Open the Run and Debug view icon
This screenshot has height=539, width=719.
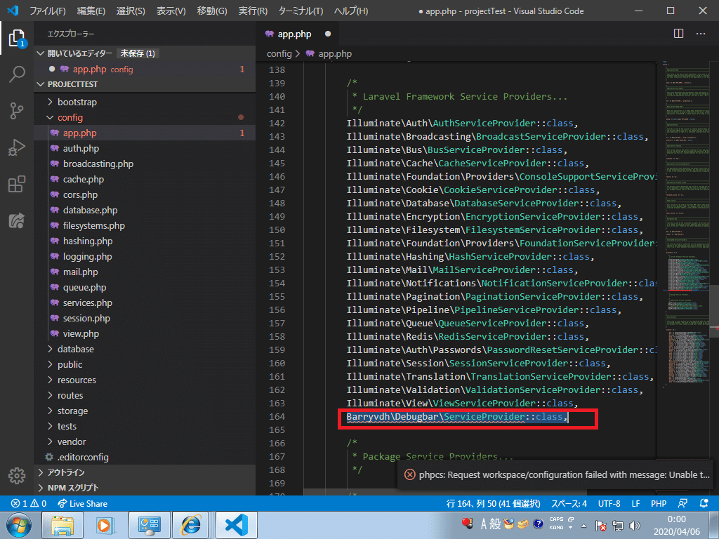[x=17, y=147]
